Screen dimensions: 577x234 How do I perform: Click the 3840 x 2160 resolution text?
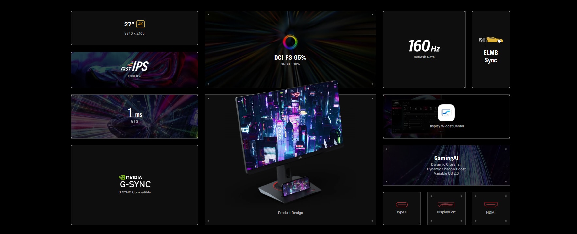pyautogui.click(x=135, y=33)
